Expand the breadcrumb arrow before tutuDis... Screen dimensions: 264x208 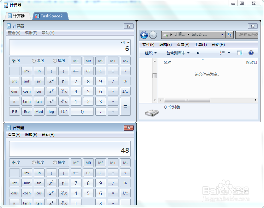pyautogui.click(x=189, y=34)
